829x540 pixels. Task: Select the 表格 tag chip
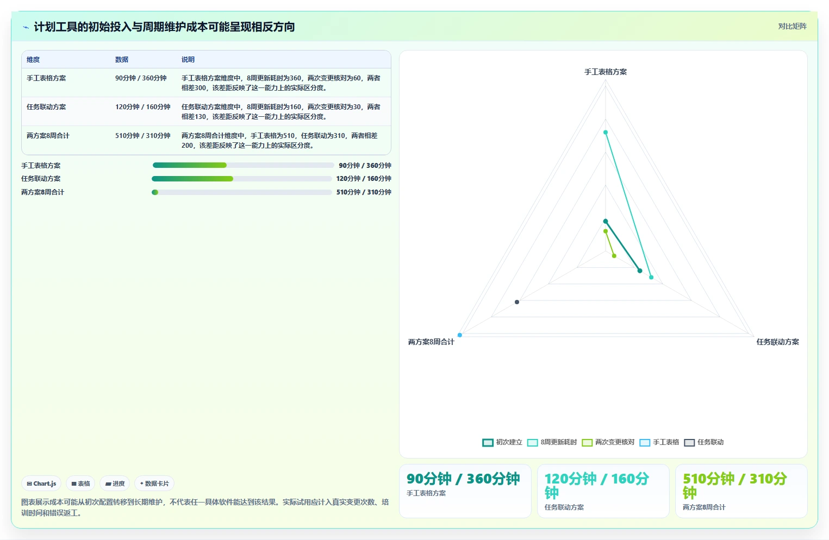(x=80, y=484)
